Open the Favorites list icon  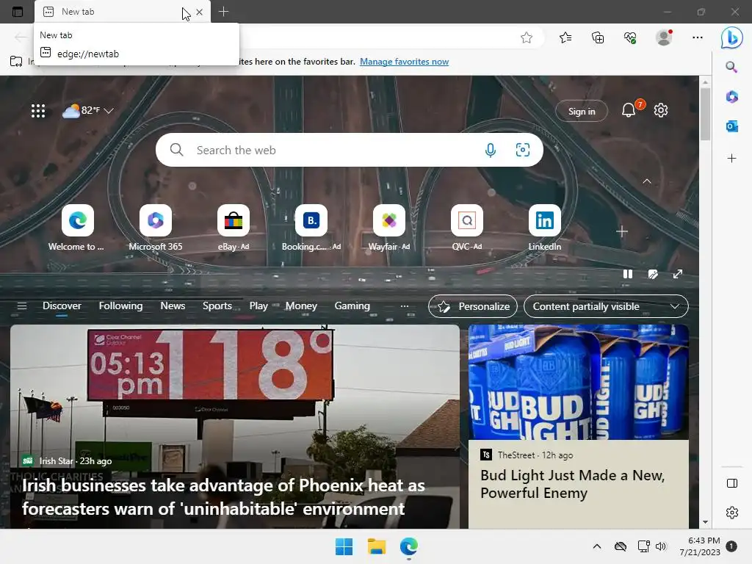565,37
